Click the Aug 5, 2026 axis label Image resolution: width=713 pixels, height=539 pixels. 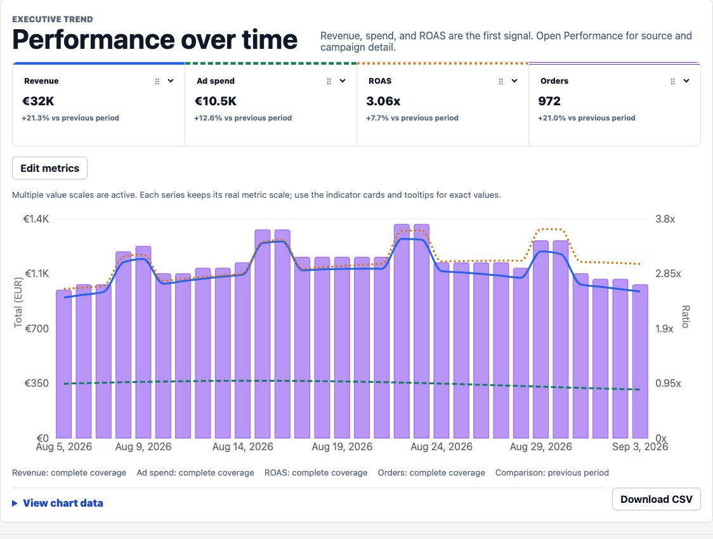63,447
